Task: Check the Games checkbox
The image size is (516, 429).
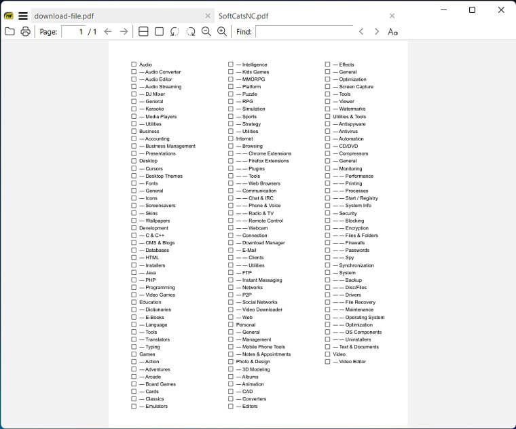Action: coord(134,354)
